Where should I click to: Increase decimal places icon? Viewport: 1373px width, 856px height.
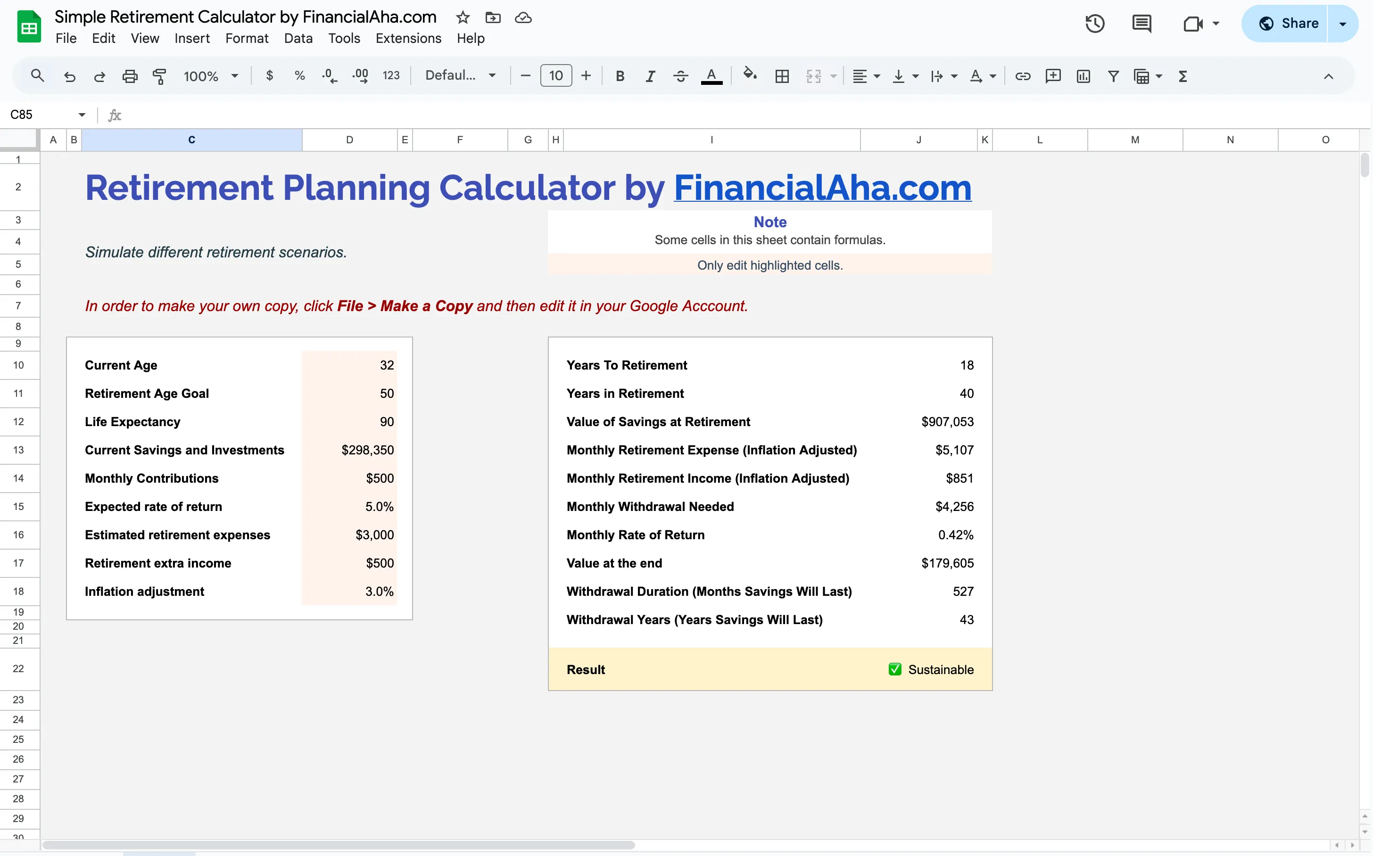pyautogui.click(x=360, y=75)
